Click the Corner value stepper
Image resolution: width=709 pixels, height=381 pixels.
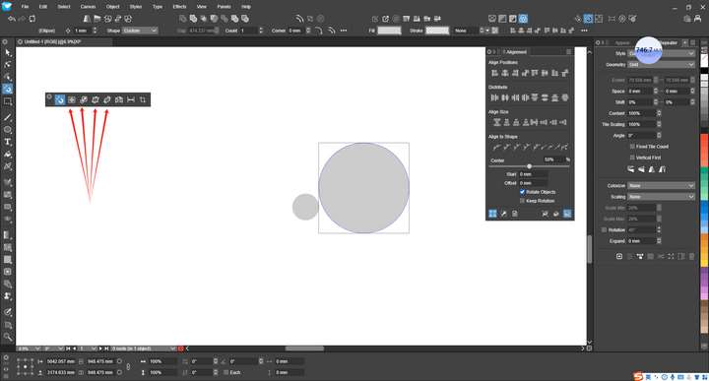[x=308, y=31]
